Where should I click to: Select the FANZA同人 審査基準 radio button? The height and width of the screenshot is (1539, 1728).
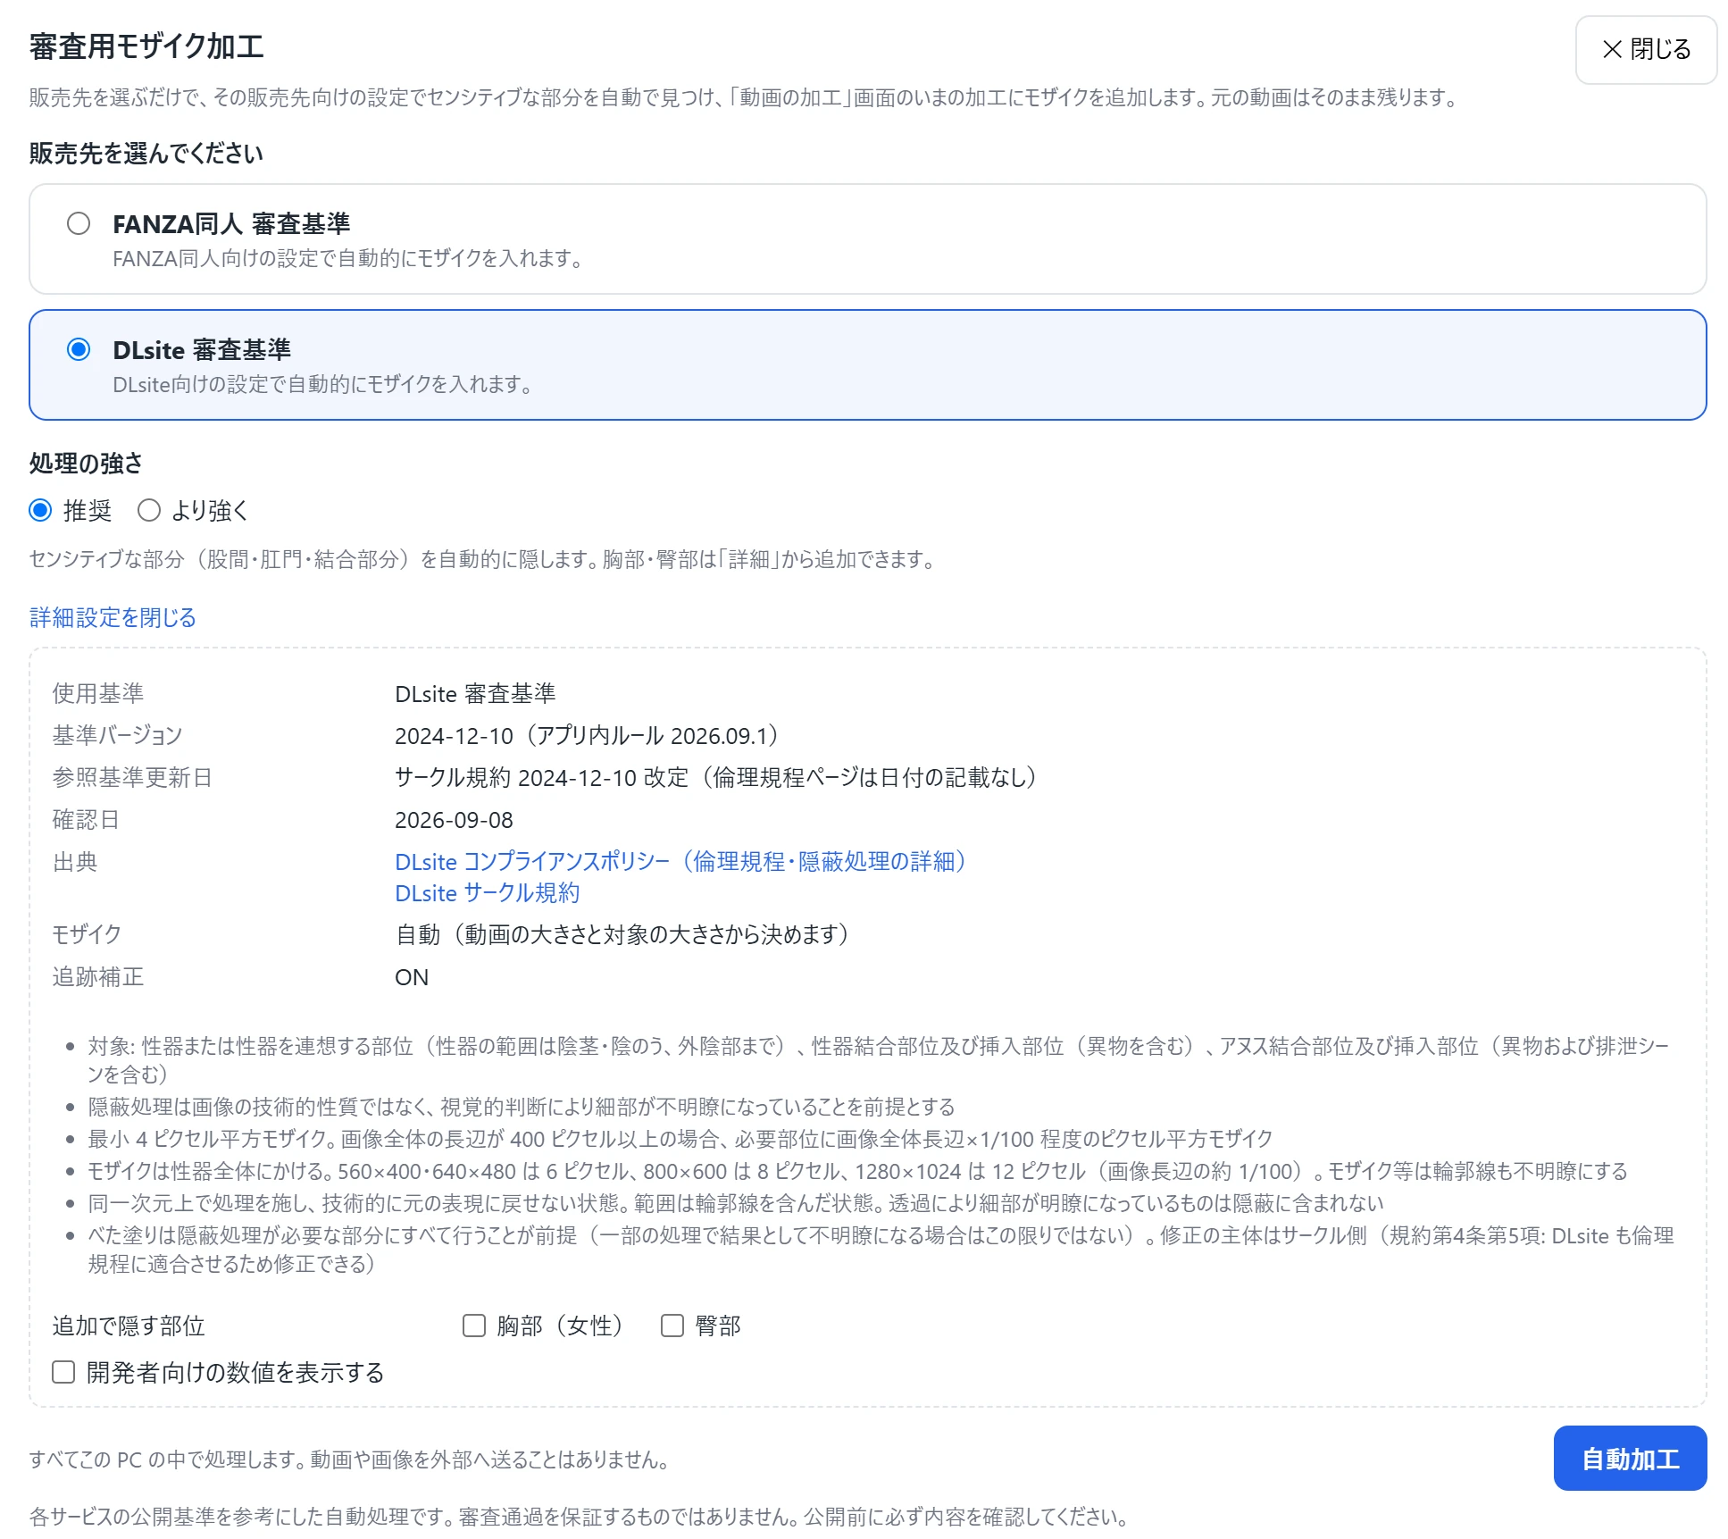tap(79, 223)
